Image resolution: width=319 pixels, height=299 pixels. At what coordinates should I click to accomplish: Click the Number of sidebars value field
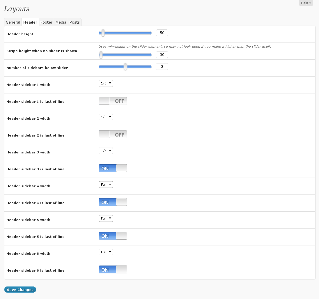click(x=162, y=67)
